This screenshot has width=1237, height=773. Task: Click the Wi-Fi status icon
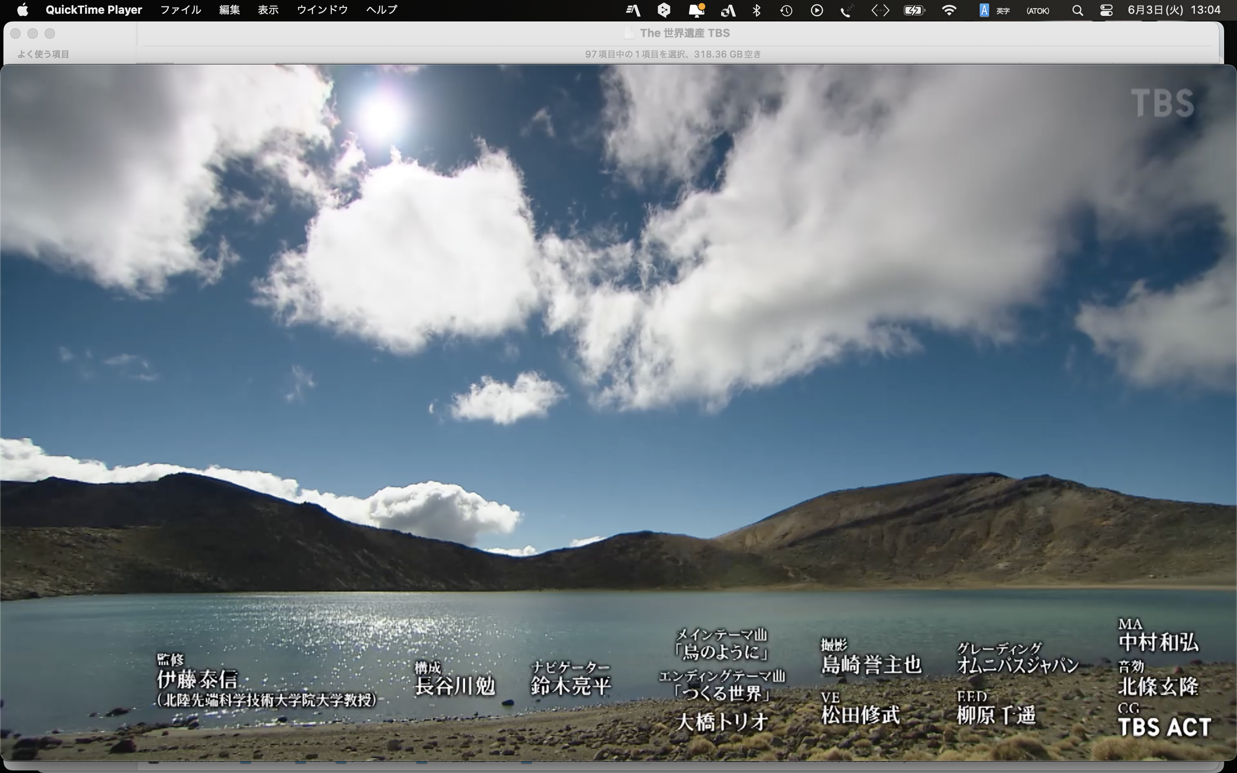[x=949, y=10]
